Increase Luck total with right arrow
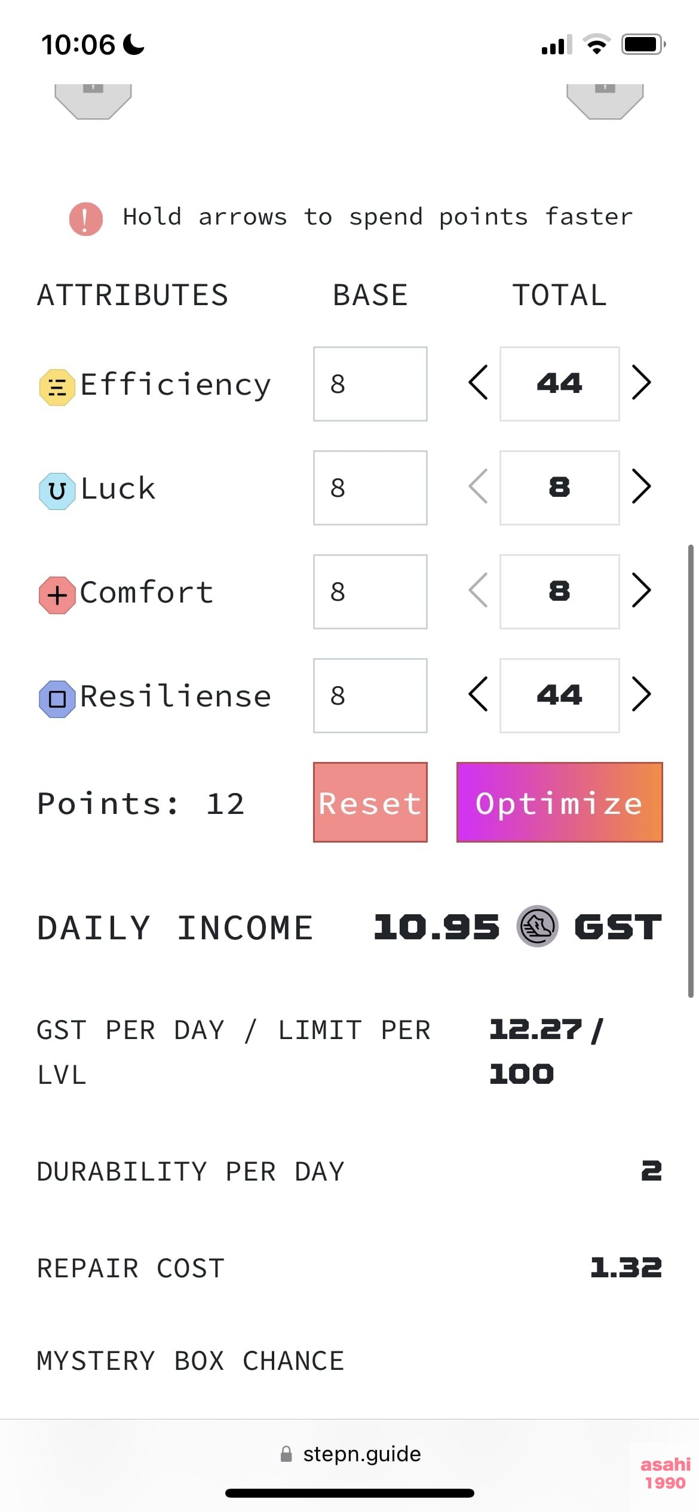This screenshot has height=1512, width=699. pyautogui.click(x=641, y=486)
